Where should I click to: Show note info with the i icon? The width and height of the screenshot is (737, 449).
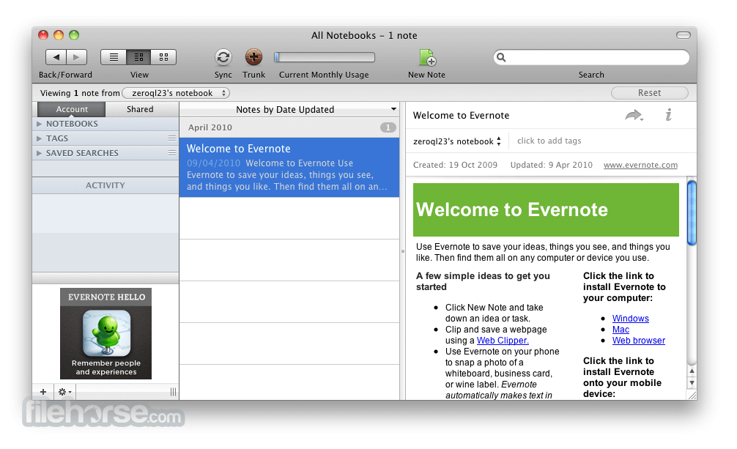click(668, 115)
